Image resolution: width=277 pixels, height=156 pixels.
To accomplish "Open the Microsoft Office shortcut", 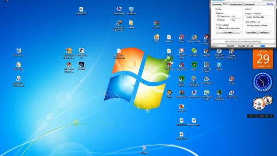I will [206, 67].
